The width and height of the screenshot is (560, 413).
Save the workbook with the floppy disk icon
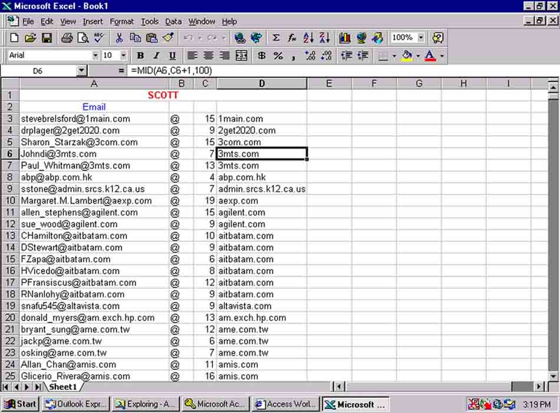pos(47,38)
